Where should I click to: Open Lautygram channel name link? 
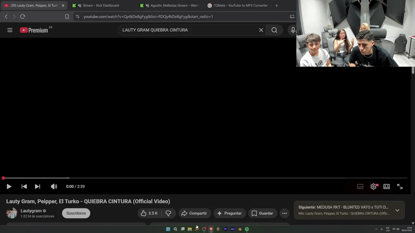click(x=31, y=211)
